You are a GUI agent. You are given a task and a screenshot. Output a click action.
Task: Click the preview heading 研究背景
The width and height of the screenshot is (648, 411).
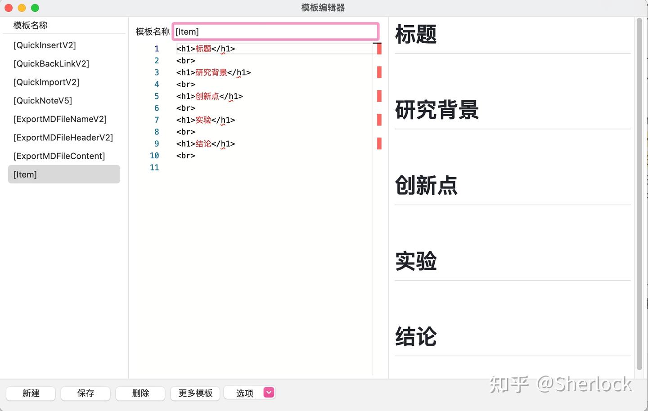coord(437,110)
